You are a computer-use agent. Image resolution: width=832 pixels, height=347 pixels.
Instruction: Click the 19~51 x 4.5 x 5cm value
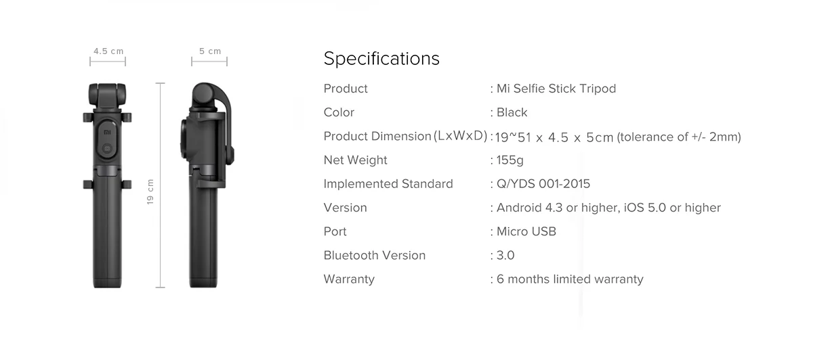554,137
